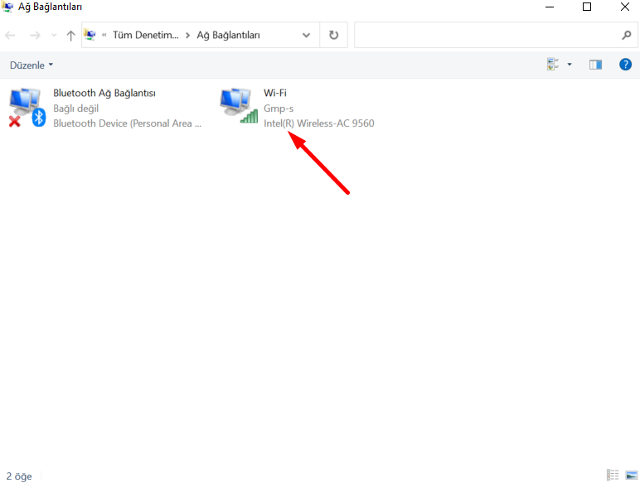Open recent locations dropdown arrow
This screenshot has height=483, width=640.
[x=54, y=36]
